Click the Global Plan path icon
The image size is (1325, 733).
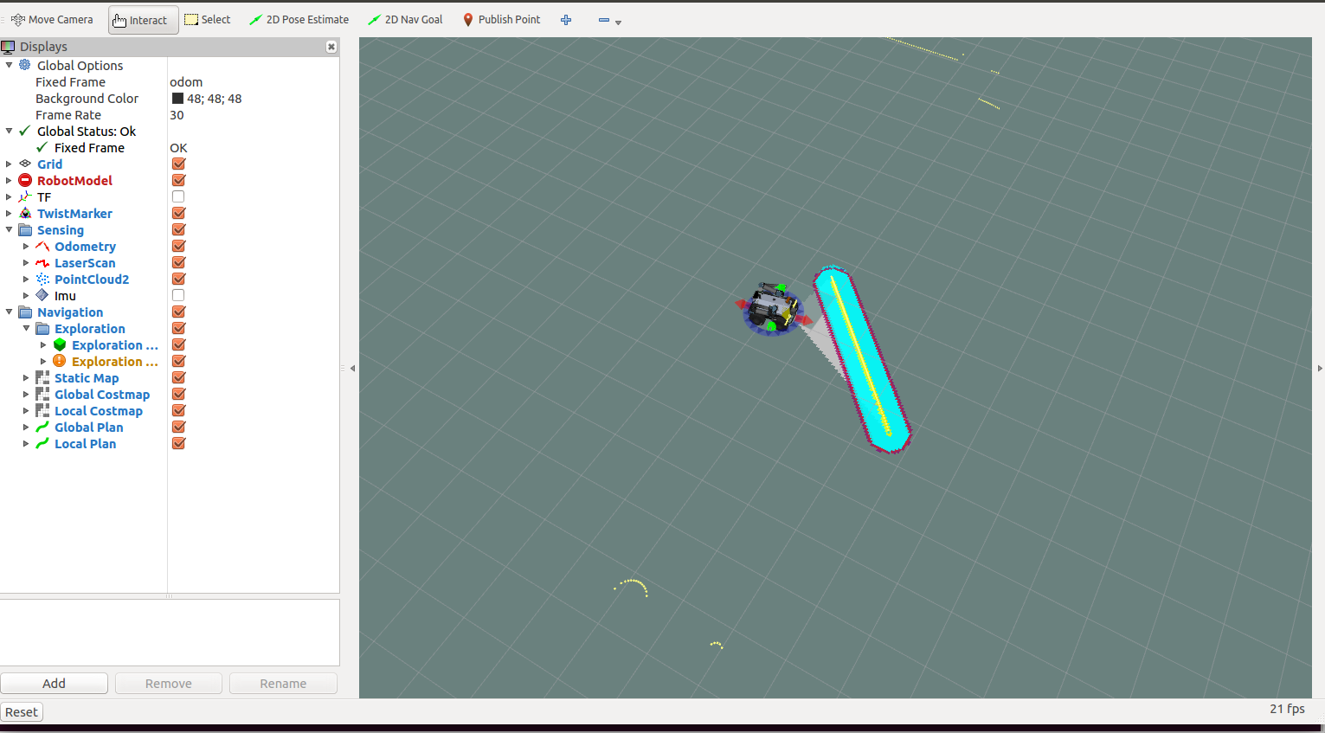click(x=42, y=427)
